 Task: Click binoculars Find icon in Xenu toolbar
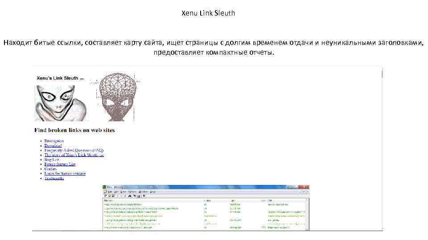pos(130,196)
